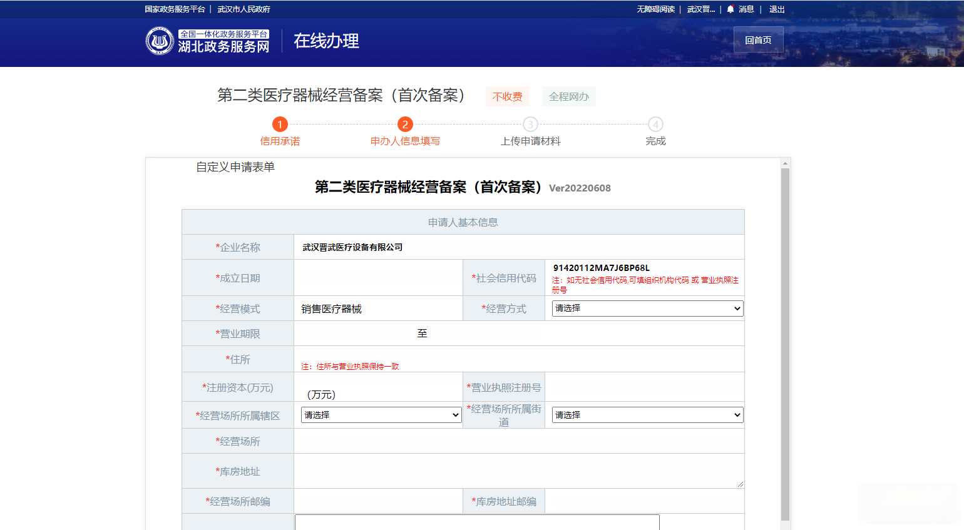Open 消息 messages link

[x=746, y=9]
